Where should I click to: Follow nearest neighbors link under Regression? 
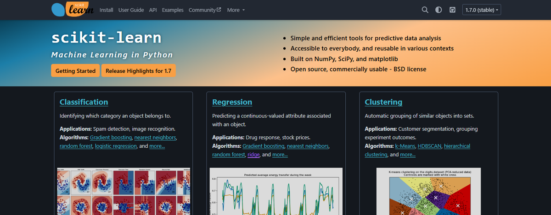pos(308,146)
